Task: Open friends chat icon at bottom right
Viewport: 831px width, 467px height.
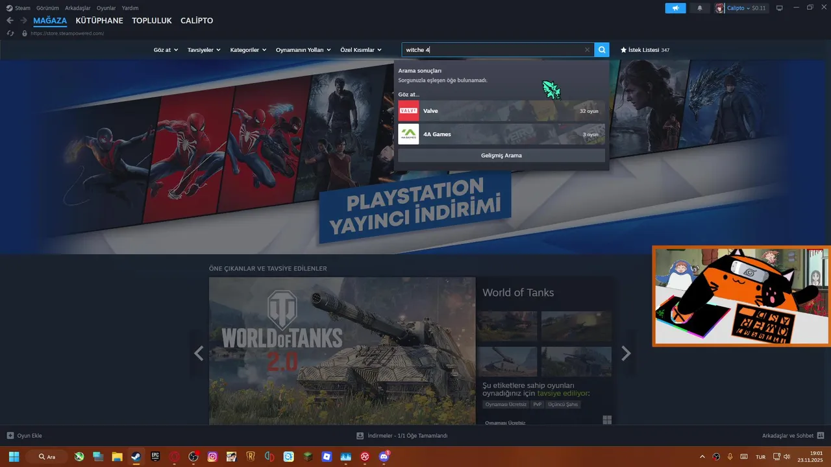Action: [821, 436]
